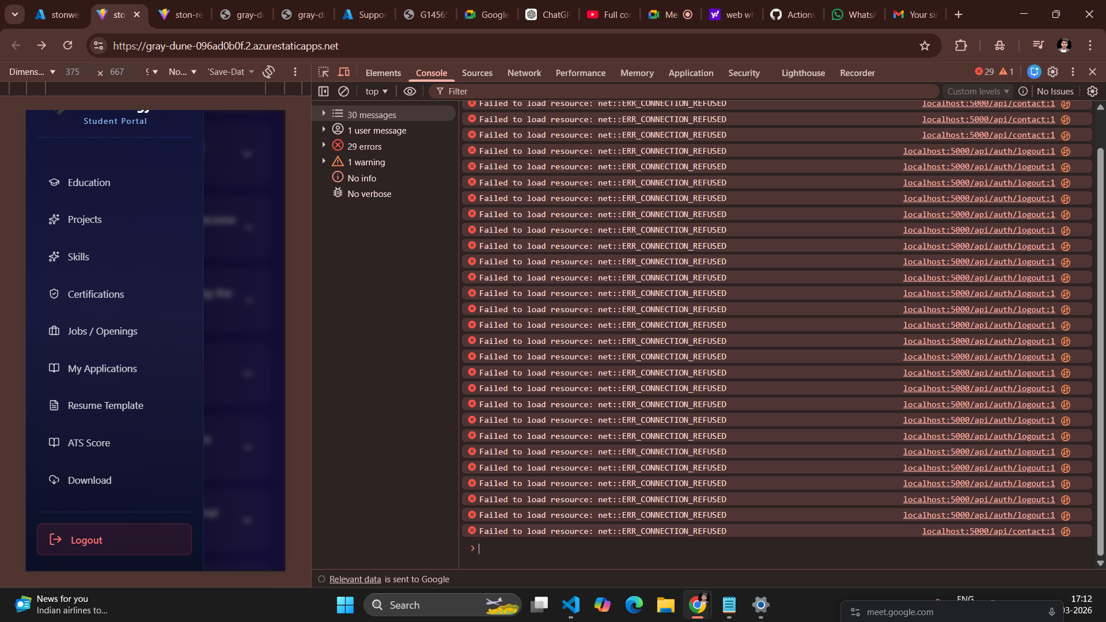
Task: Open the Custom levels dropdown
Action: click(978, 91)
